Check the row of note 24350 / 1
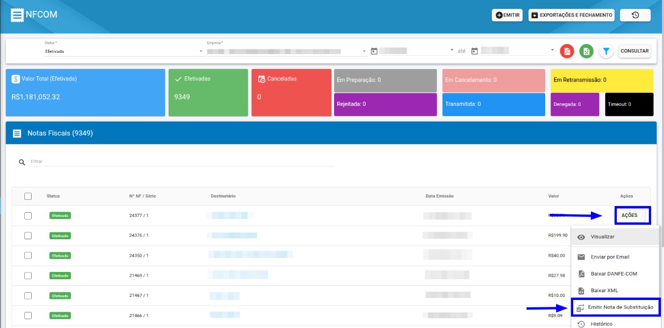Screen dimensions: 664x328 (x=28, y=255)
